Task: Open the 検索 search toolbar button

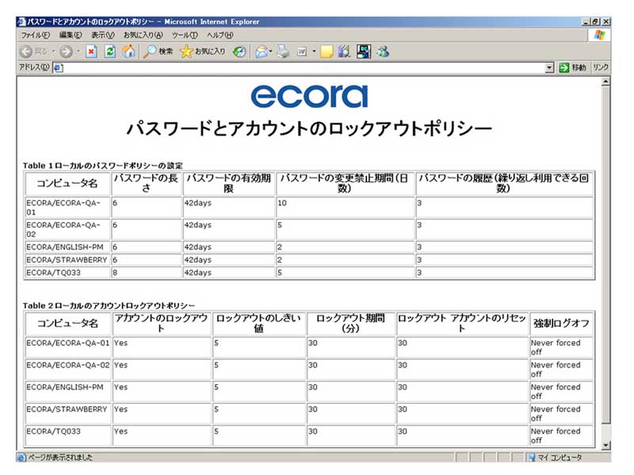Action: click(x=158, y=51)
